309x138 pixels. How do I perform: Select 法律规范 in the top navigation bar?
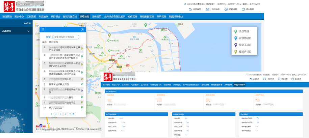97,17
